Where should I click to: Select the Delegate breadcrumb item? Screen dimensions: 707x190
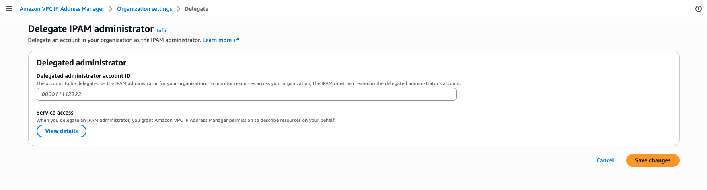tap(196, 9)
